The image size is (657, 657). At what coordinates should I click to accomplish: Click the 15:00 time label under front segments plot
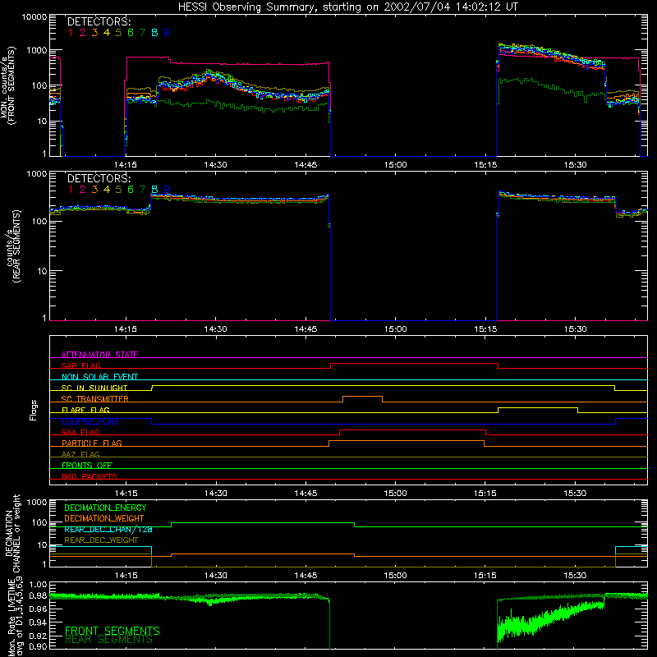click(396, 165)
